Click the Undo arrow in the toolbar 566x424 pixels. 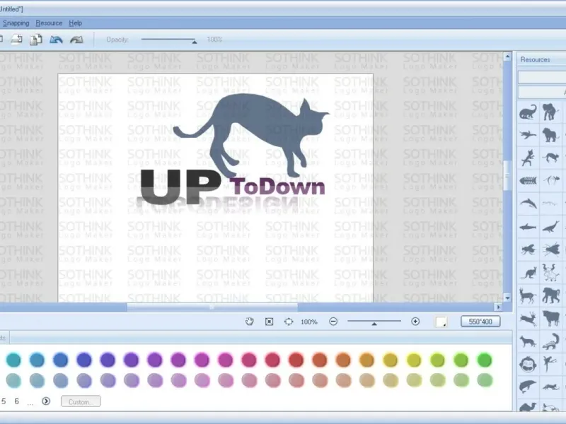point(56,40)
